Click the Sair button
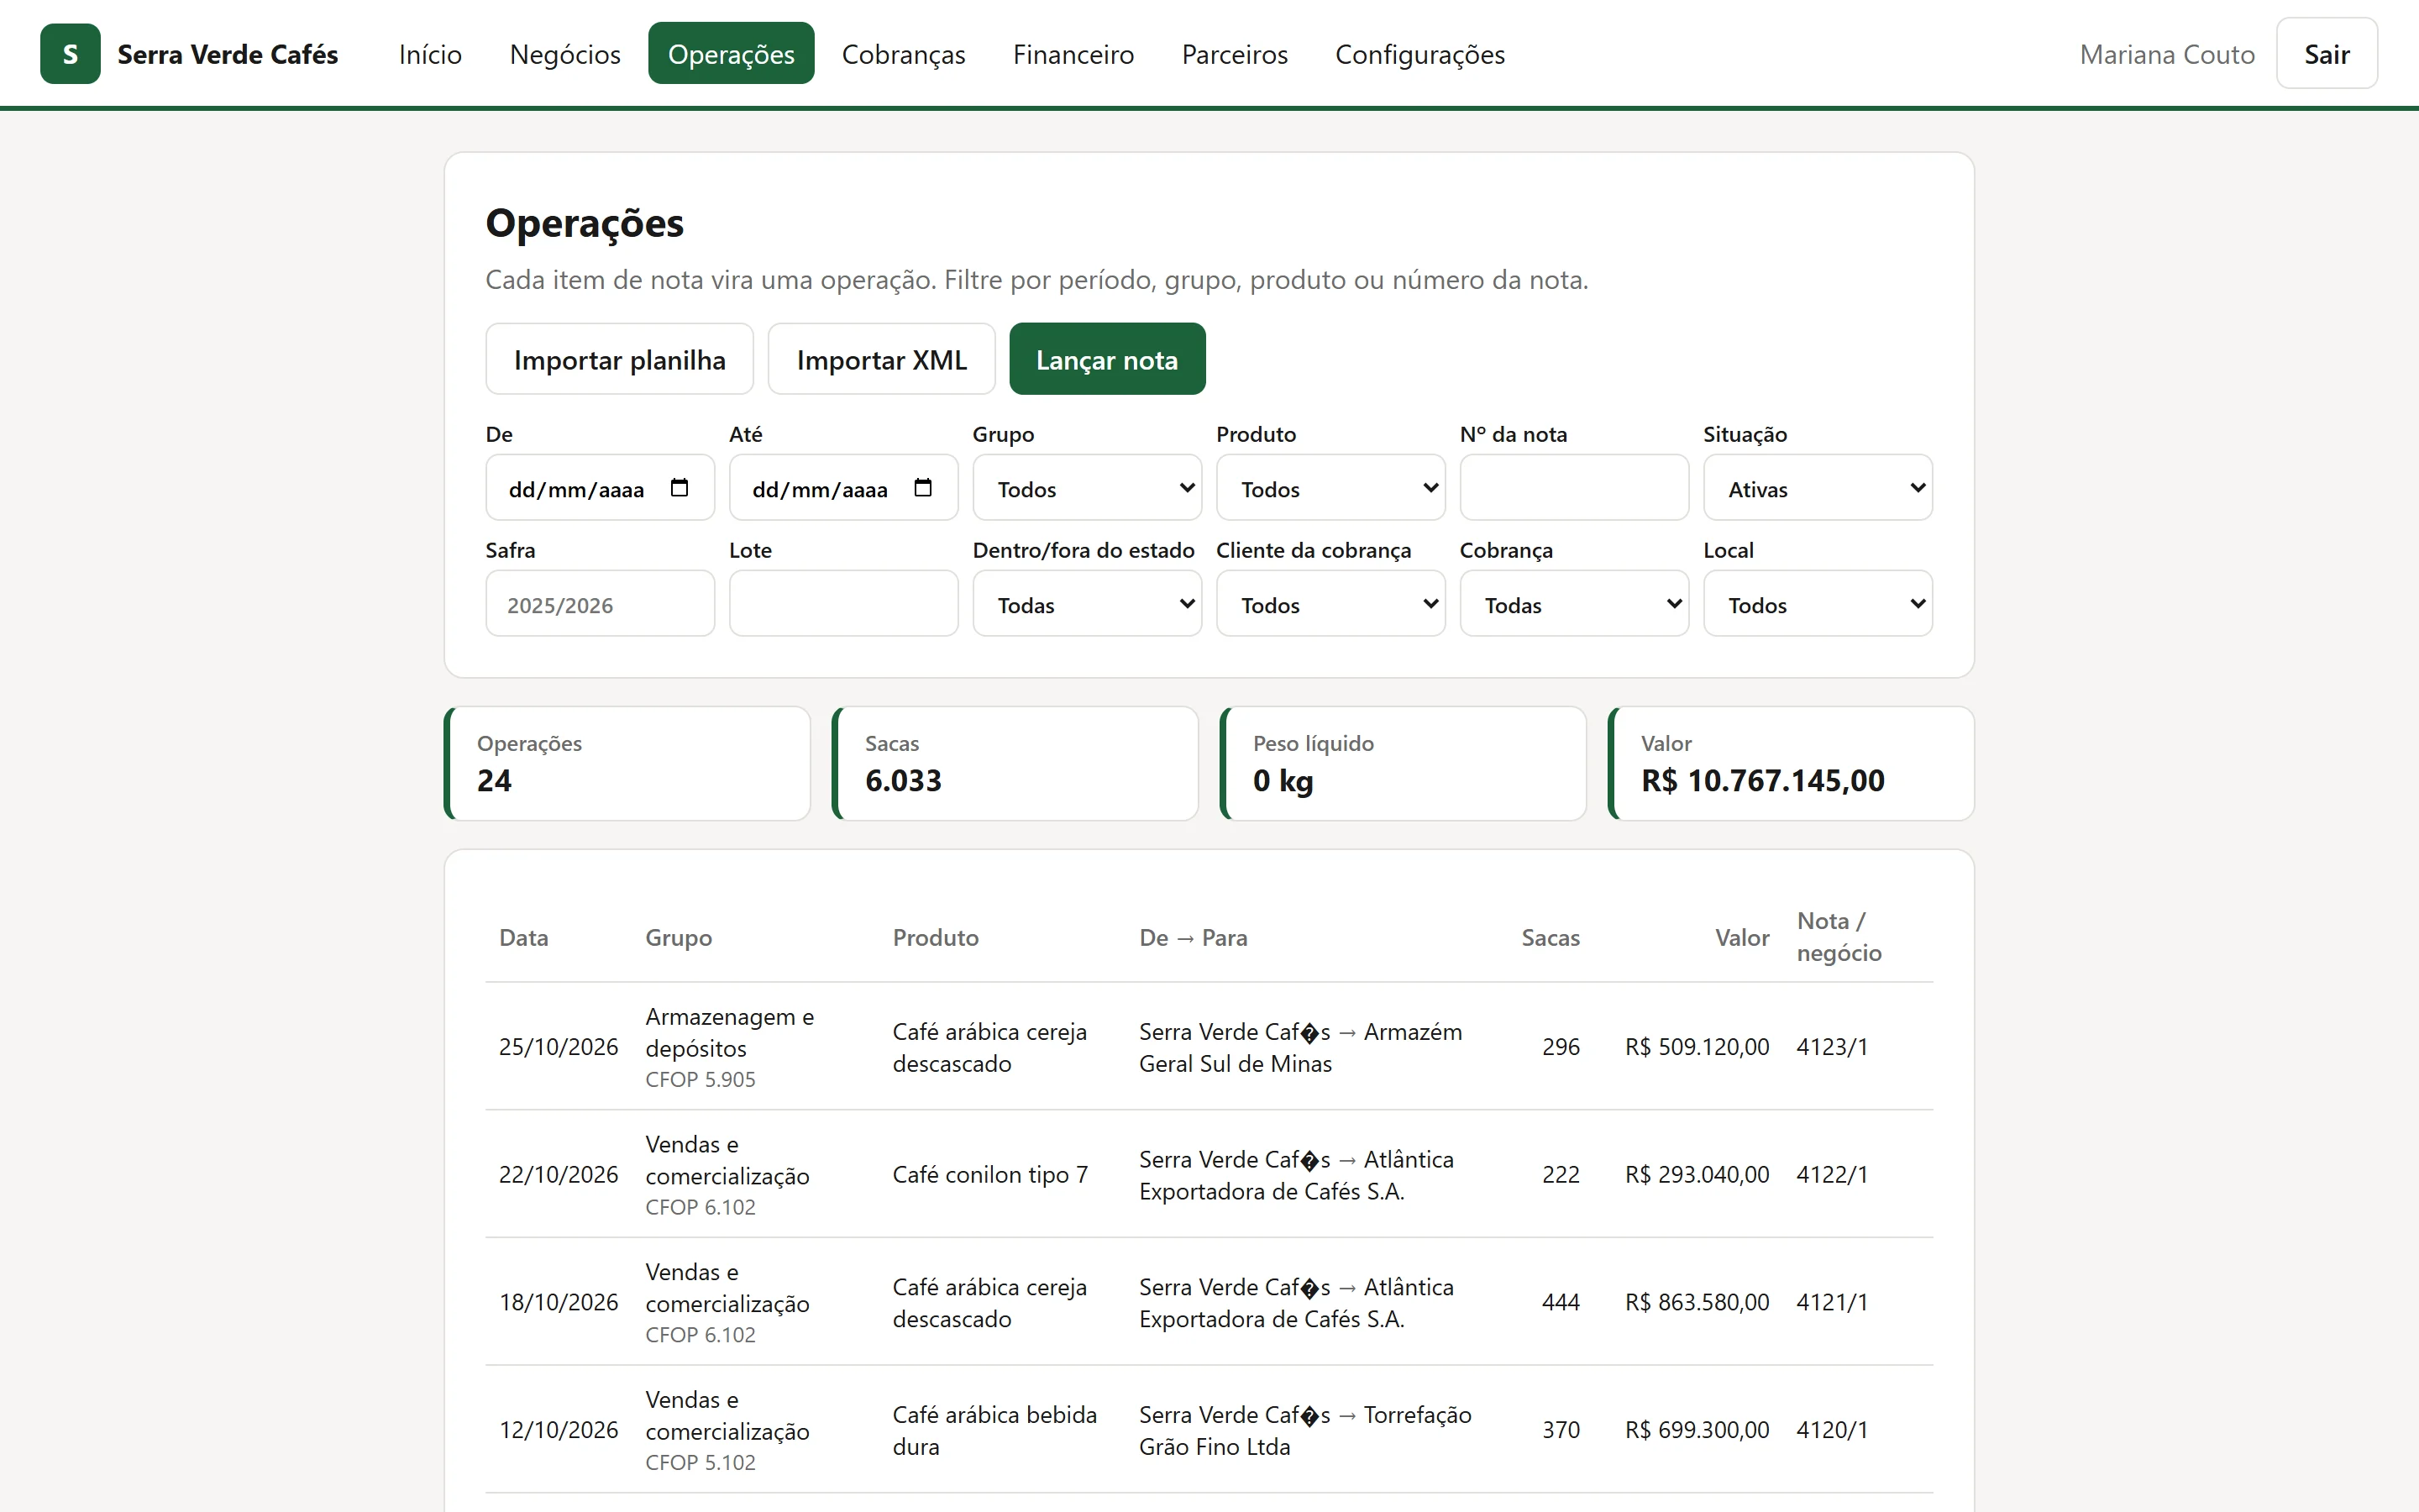This screenshot has height=1512, width=2419. (x=2326, y=54)
